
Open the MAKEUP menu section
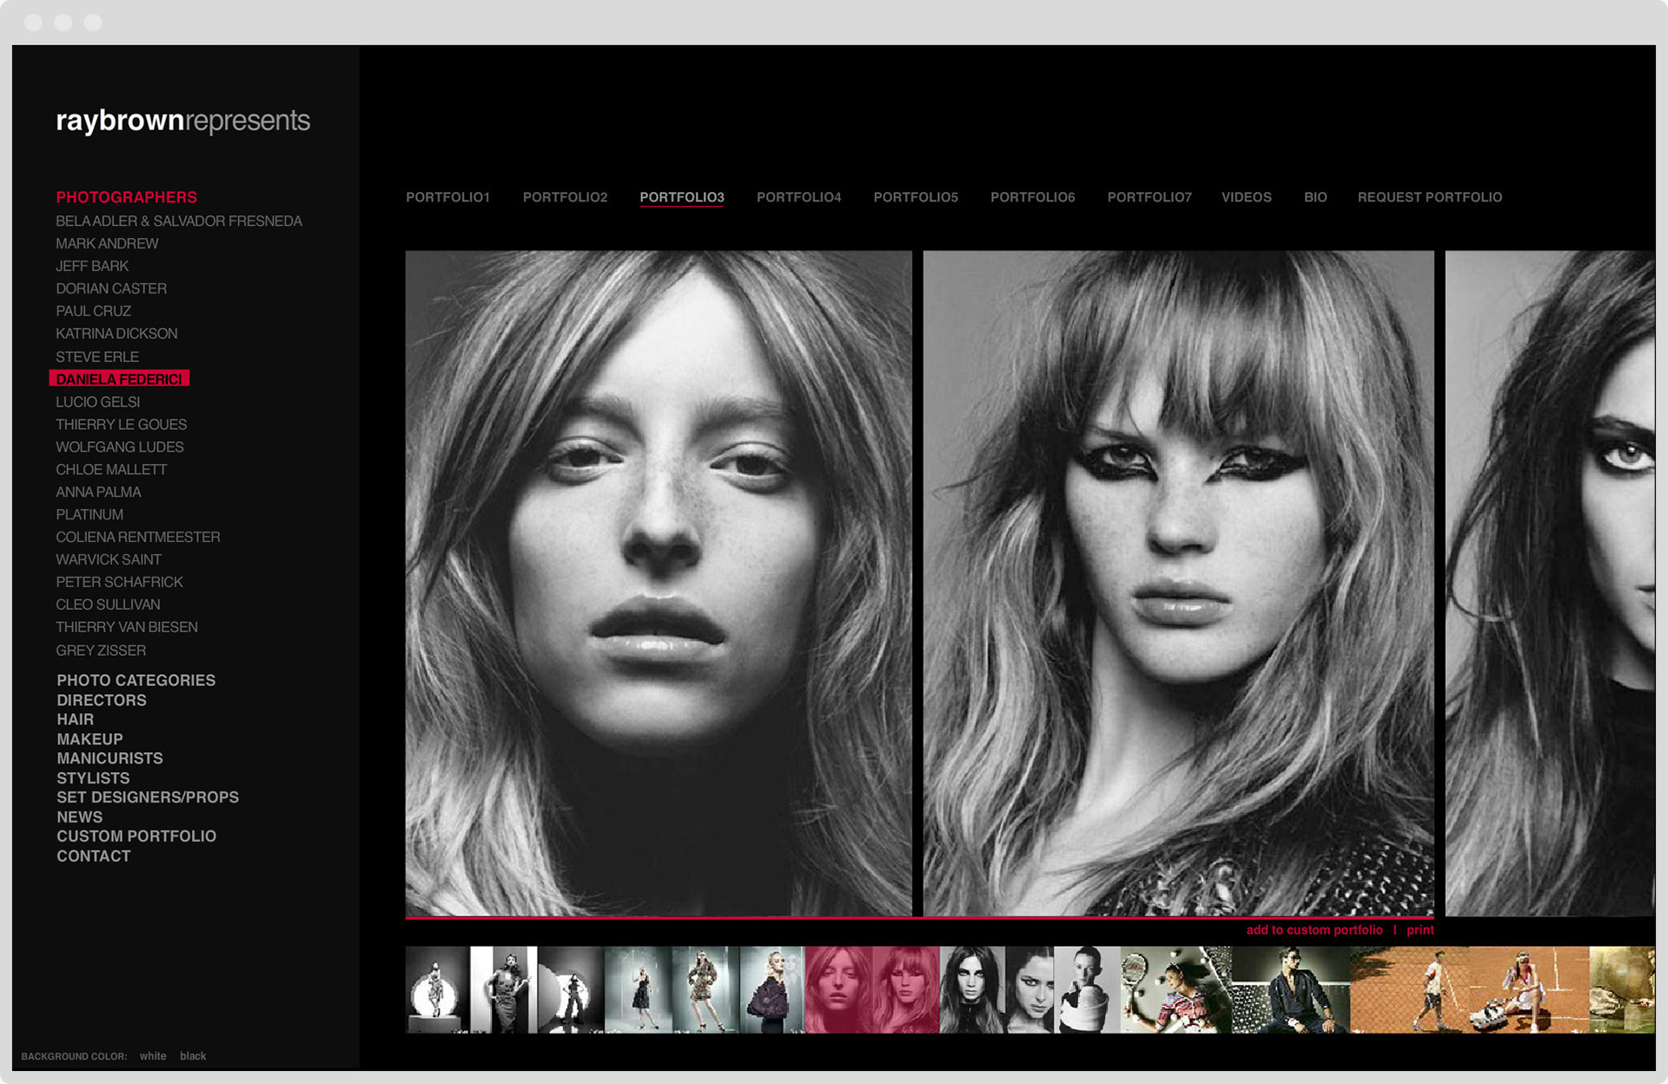tap(89, 739)
